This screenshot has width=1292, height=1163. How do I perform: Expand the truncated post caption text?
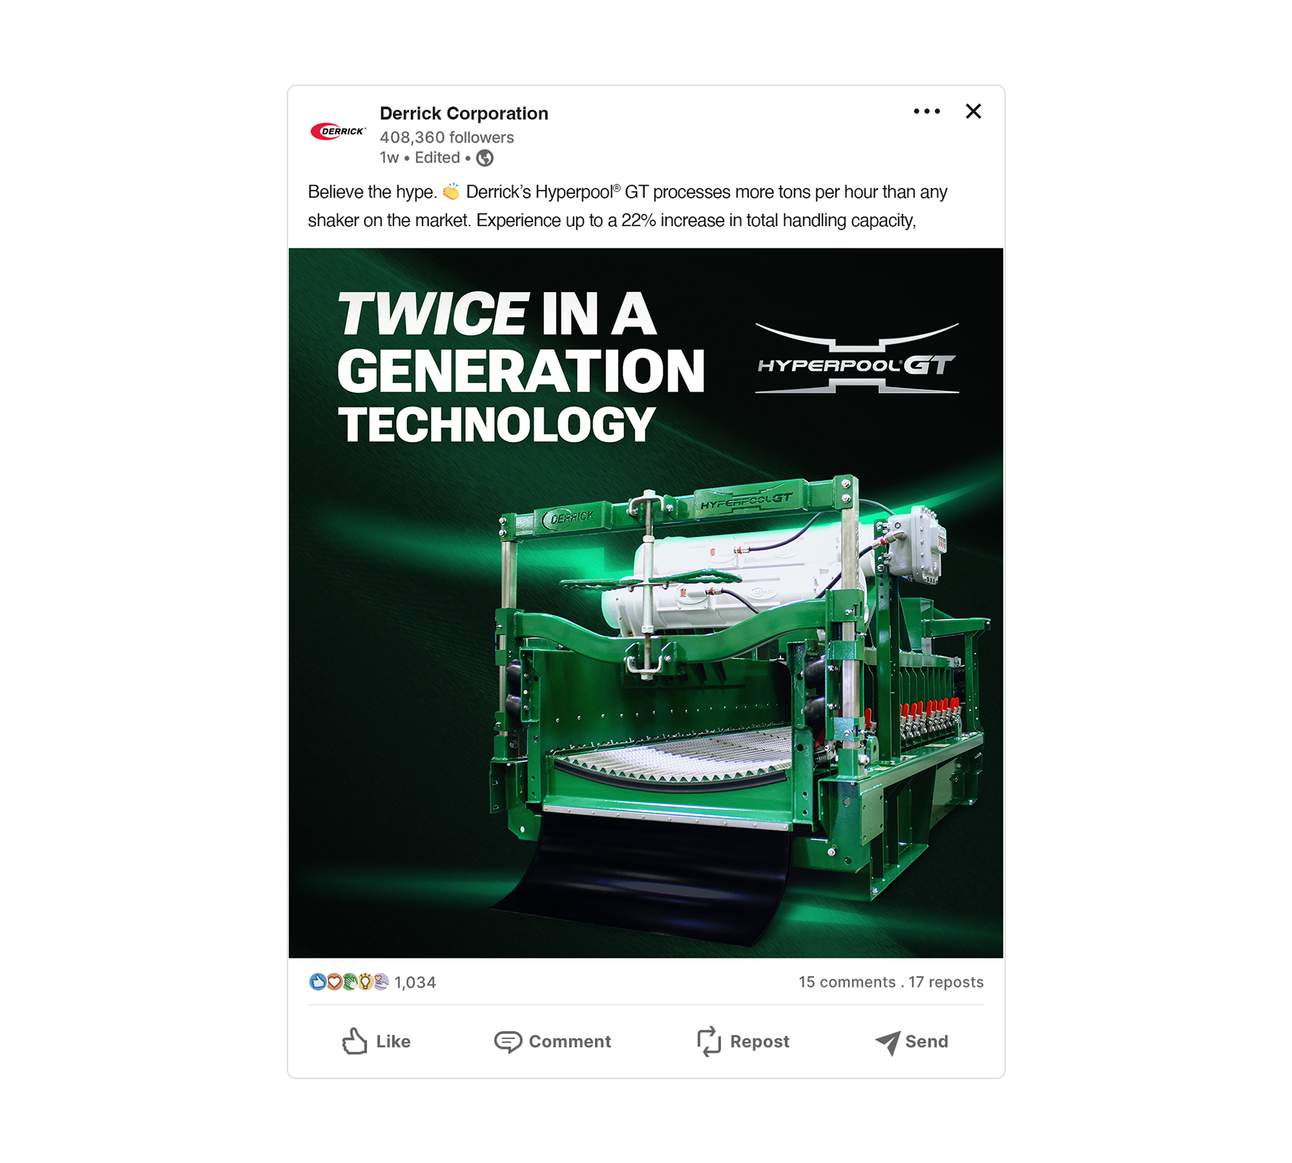tap(627, 206)
